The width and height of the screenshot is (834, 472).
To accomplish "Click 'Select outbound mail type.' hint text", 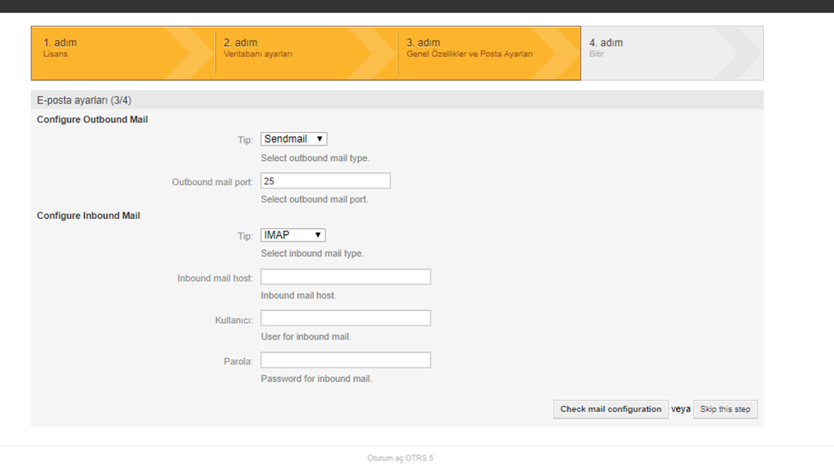I will 315,158.
